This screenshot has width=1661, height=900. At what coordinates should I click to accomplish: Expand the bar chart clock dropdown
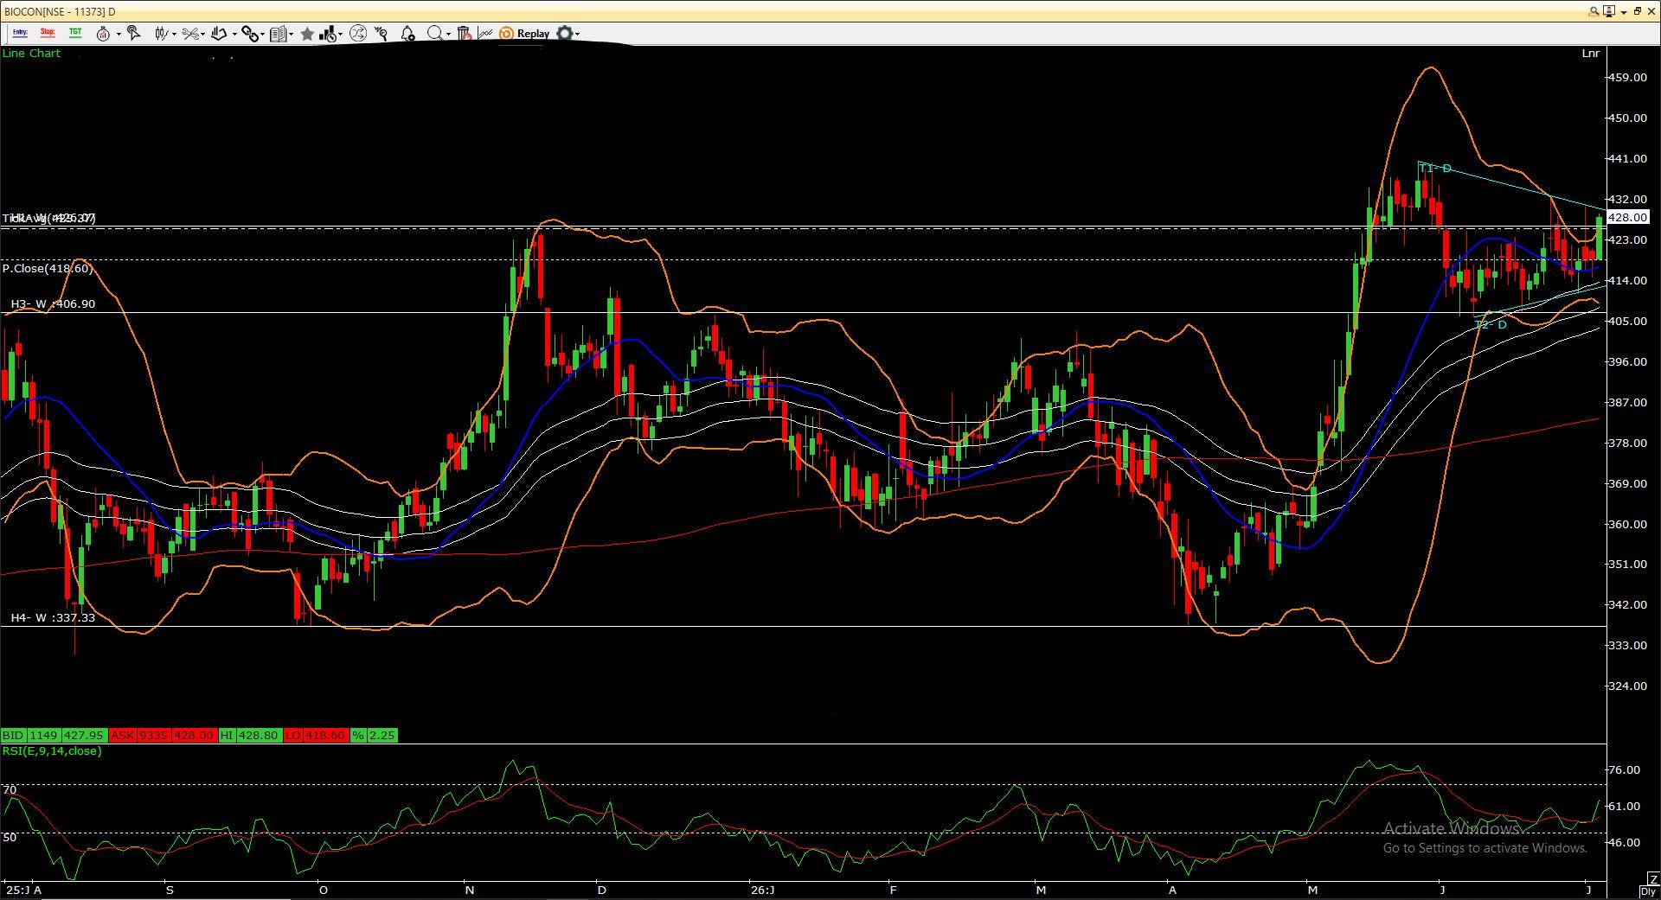point(341,34)
